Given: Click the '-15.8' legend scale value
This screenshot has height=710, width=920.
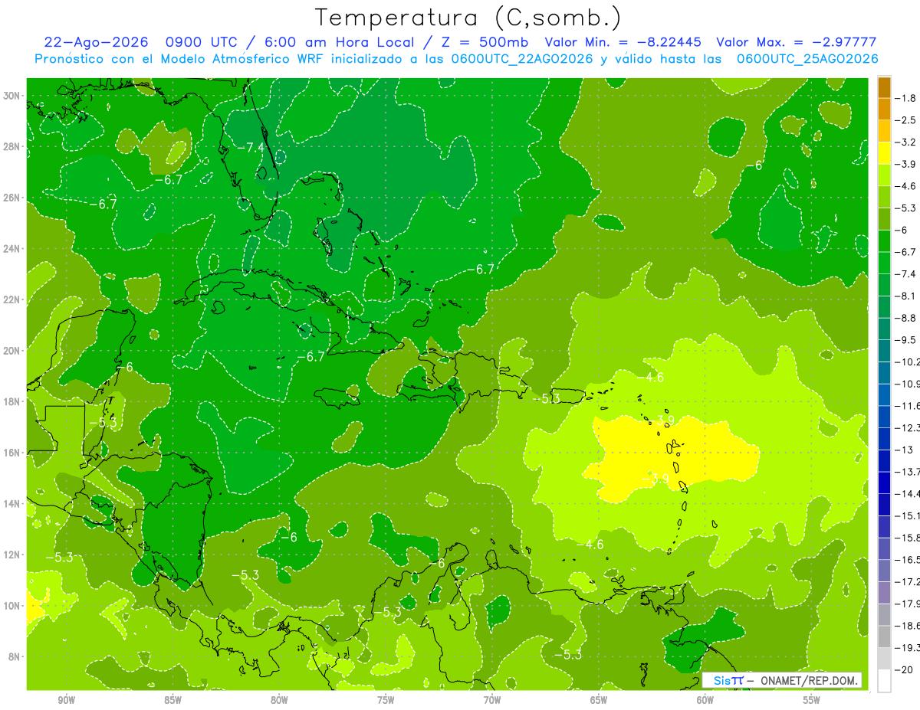Looking at the screenshot, I should [x=907, y=538].
